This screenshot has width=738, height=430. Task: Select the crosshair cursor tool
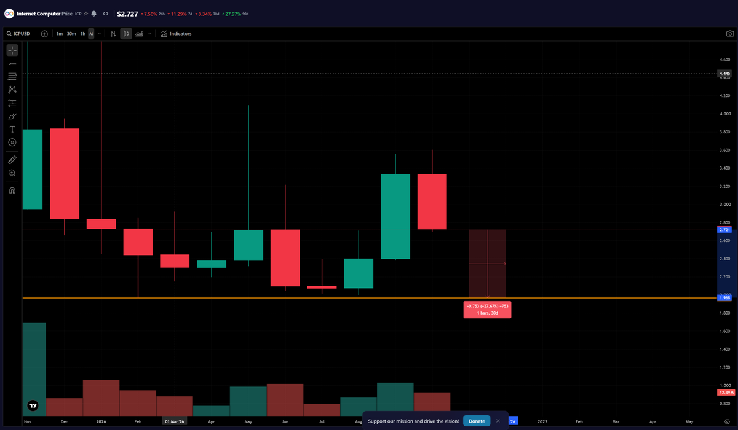[12, 50]
